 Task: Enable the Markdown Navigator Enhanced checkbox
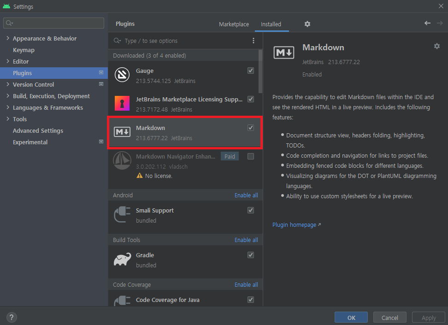[x=251, y=156]
